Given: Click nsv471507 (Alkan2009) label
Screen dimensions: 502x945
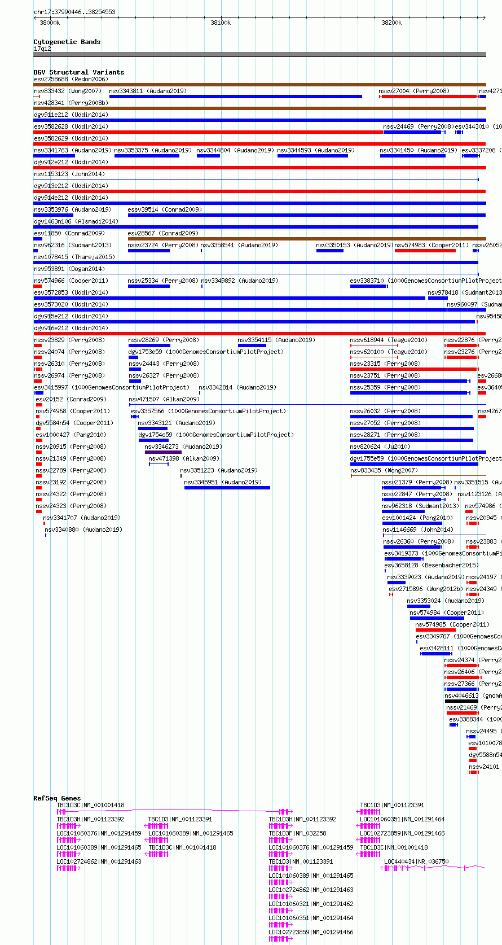Looking at the screenshot, I should [x=164, y=399].
